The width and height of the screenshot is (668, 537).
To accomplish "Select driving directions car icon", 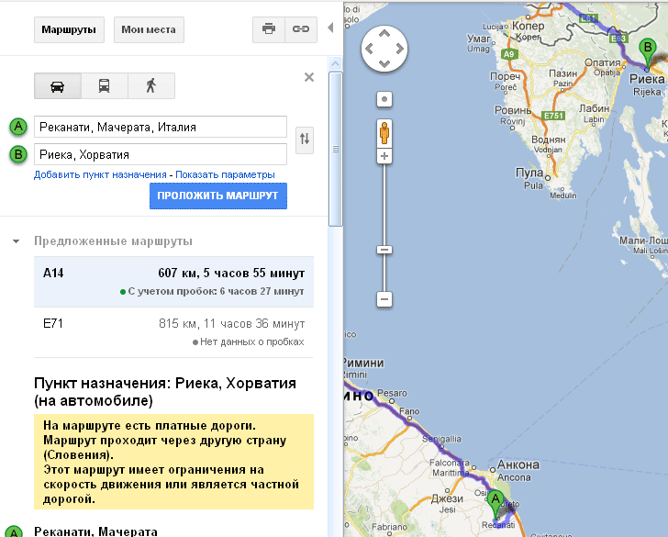I will pos(58,85).
